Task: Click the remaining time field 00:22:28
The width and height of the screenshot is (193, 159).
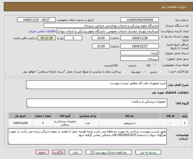Action: [47, 38]
